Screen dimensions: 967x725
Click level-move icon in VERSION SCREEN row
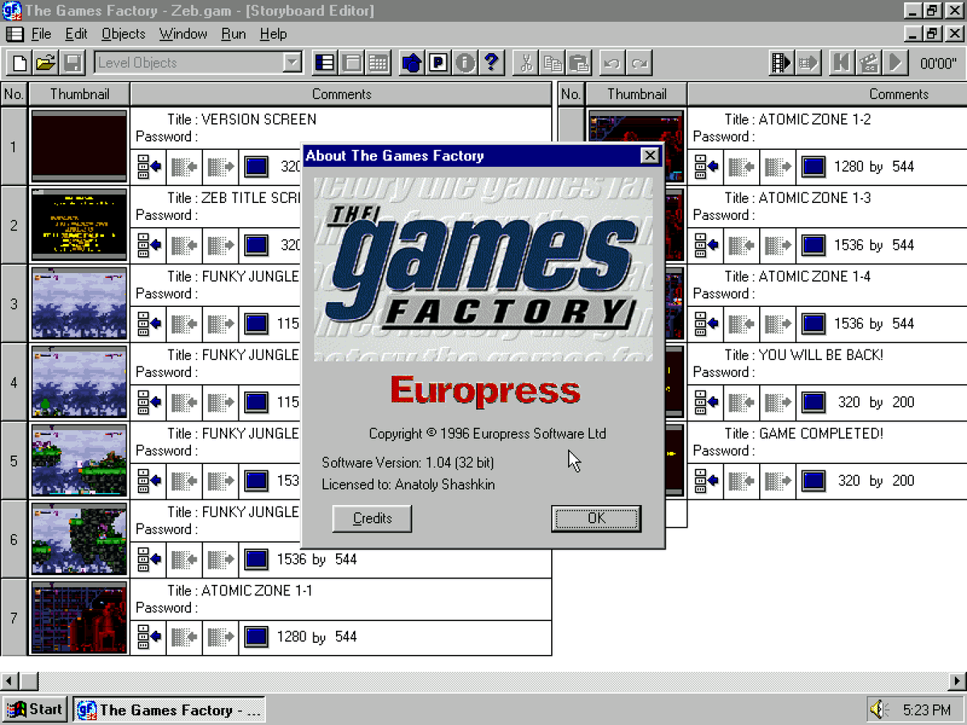click(148, 167)
